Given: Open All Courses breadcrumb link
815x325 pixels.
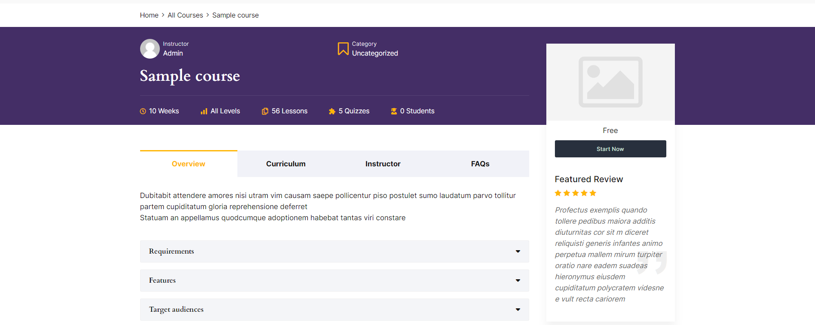Looking at the screenshot, I should click(x=185, y=15).
